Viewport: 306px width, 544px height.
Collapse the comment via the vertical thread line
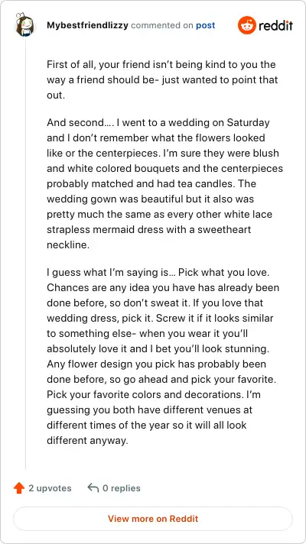(x=25, y=253)
